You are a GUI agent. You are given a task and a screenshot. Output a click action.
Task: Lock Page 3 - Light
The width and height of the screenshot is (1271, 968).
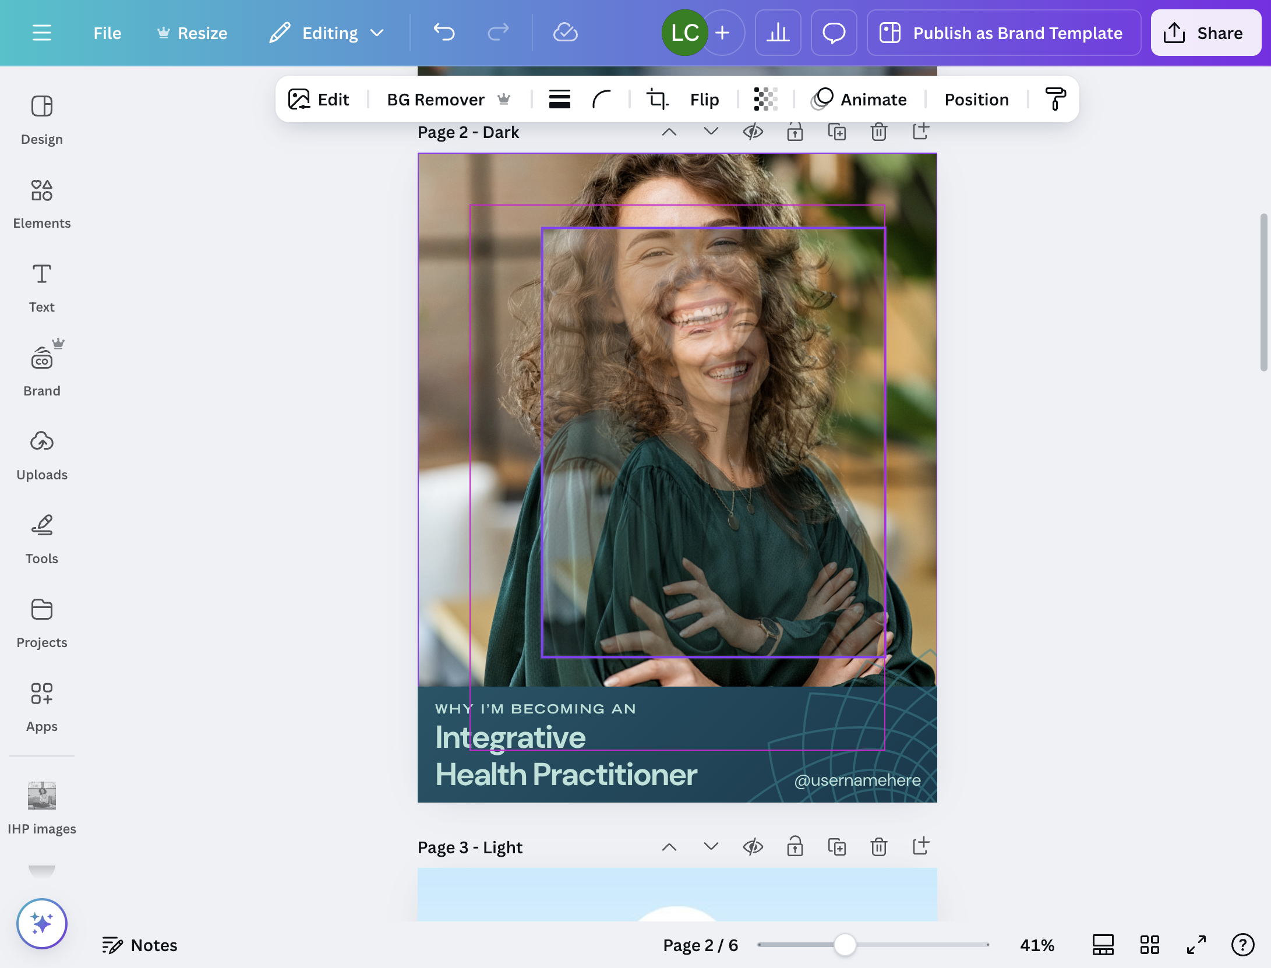tap(795, 847)
